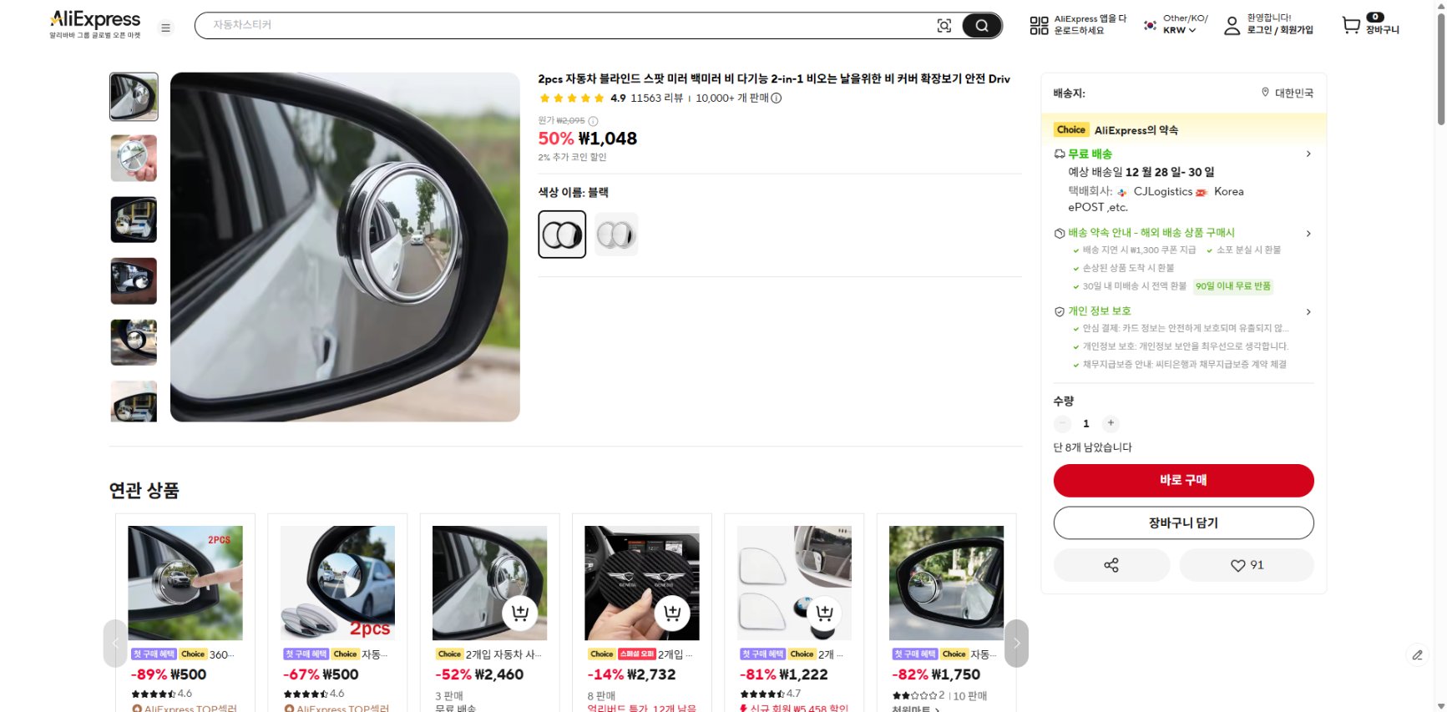Share the product using the share icon
Viewport: 1447px width, 712px height.
[x=1111, y=565]
